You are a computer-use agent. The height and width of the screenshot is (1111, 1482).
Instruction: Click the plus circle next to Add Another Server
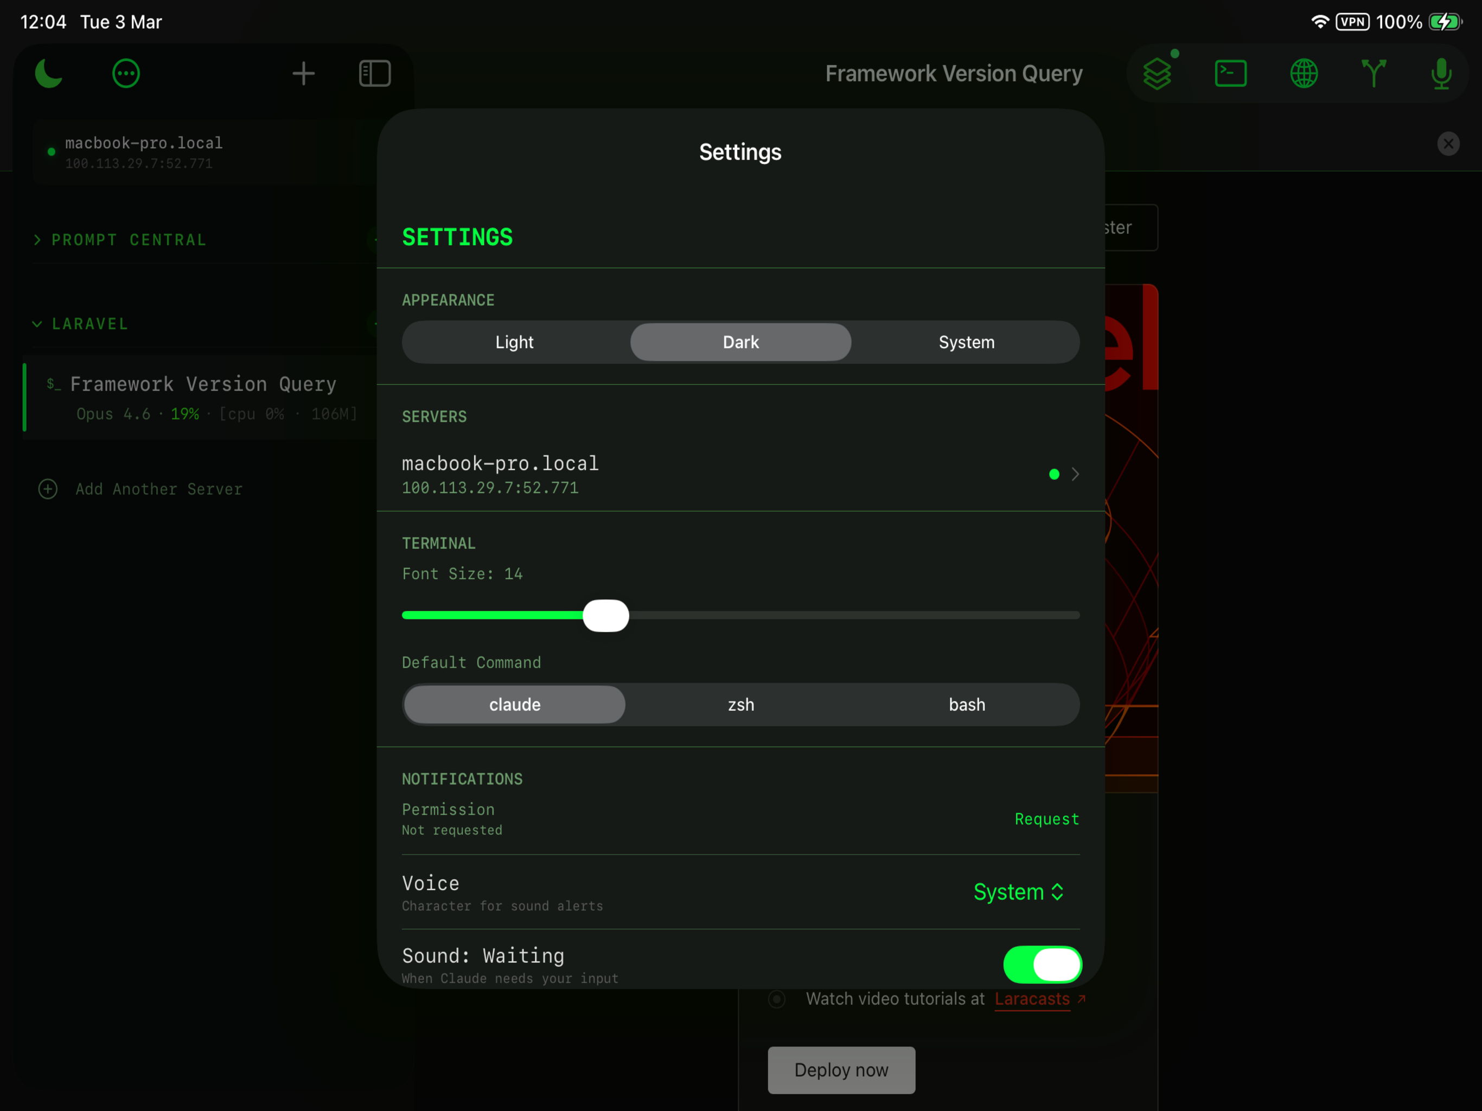[x=48, y=489]
